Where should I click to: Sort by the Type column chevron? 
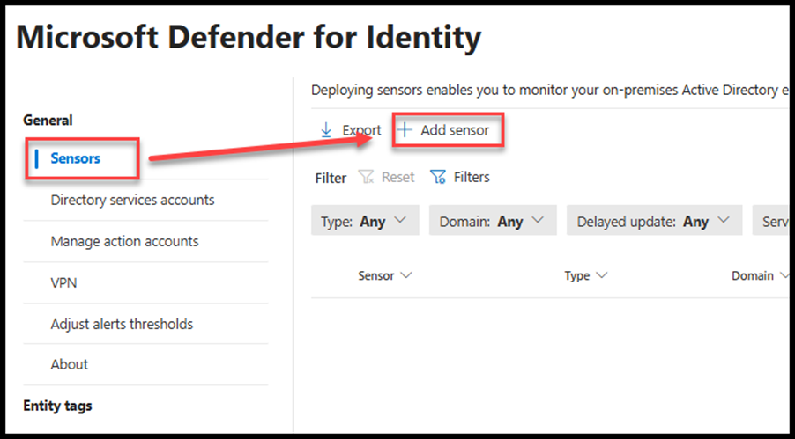[x=602, y=275]
